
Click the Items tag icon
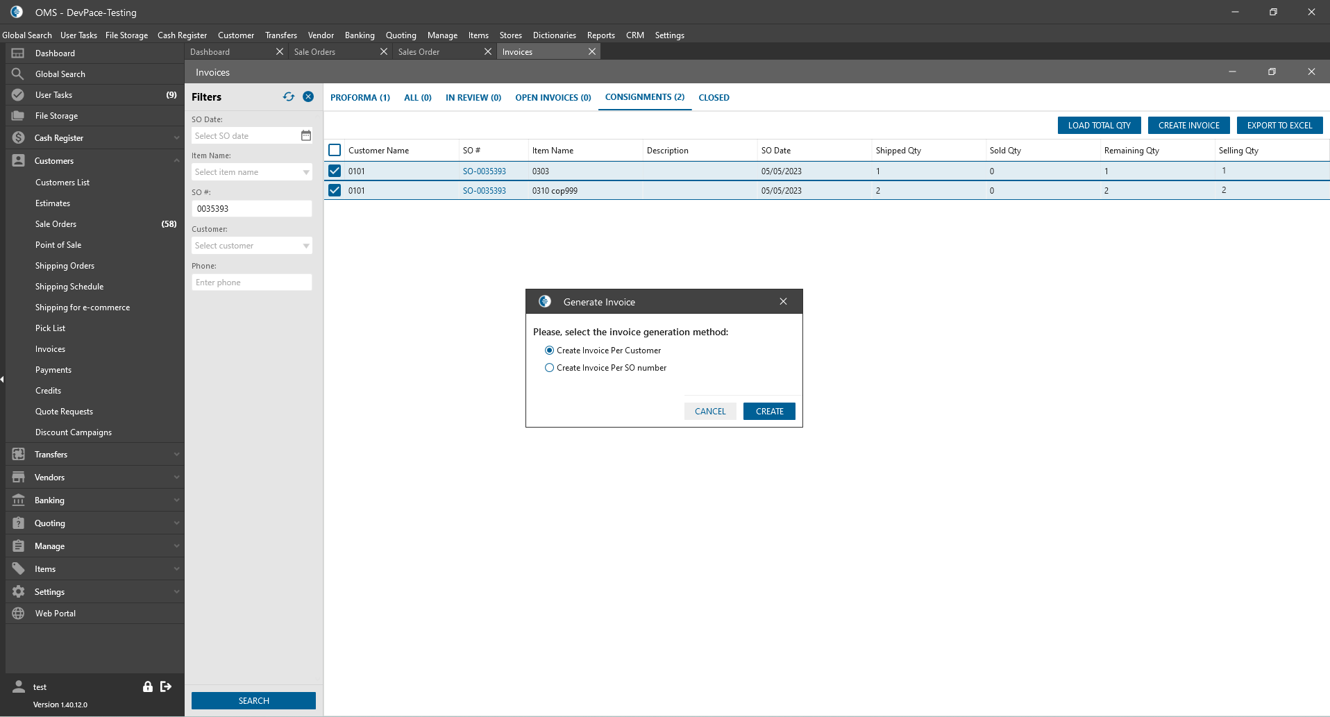(18, 569)
